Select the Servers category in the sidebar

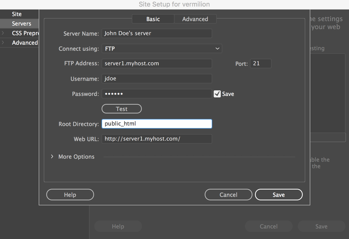point(22,23)
